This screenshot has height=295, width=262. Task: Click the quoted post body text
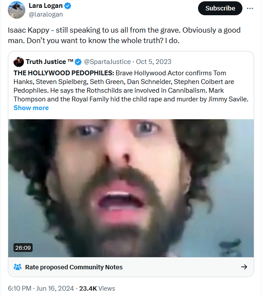(x=131, y=86)
